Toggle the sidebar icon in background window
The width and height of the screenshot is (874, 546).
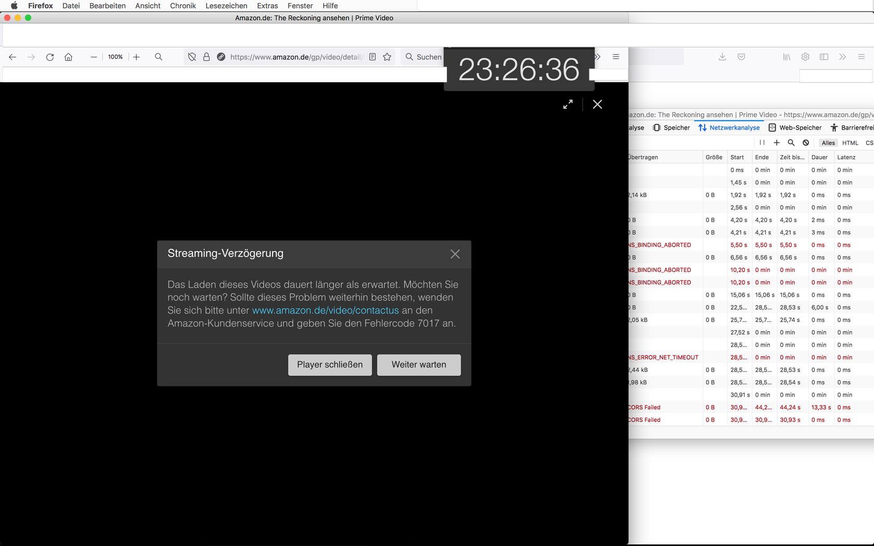[824, 57]
